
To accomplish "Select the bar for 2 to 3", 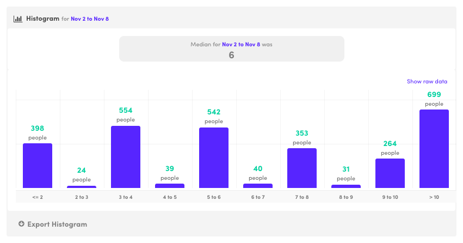I will pos(82,187).
